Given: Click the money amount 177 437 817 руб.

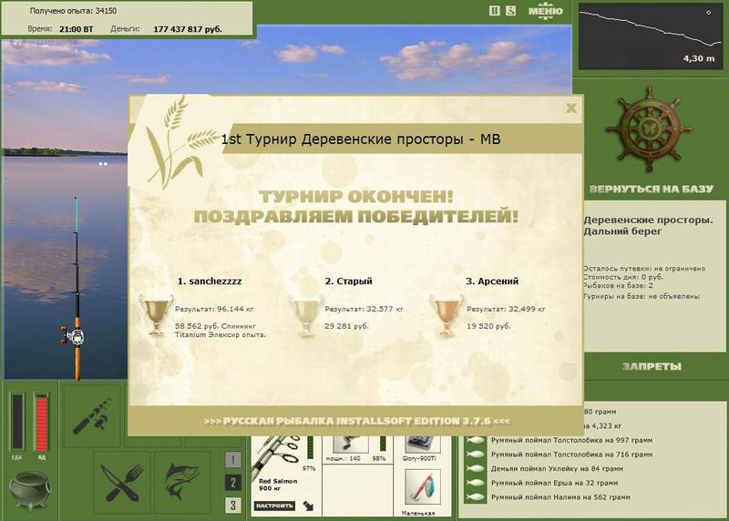Looking at the screenshot, I should coord(188,29).
